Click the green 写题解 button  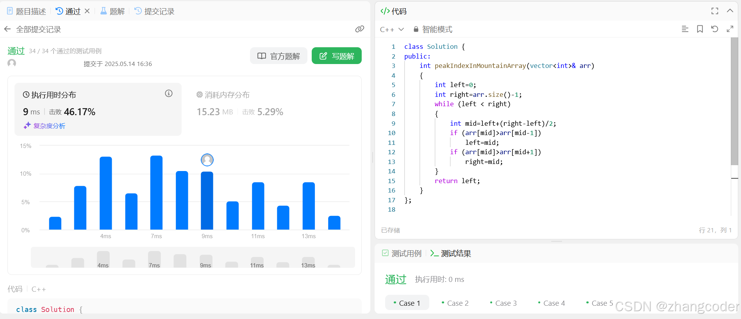pos(337,56)
